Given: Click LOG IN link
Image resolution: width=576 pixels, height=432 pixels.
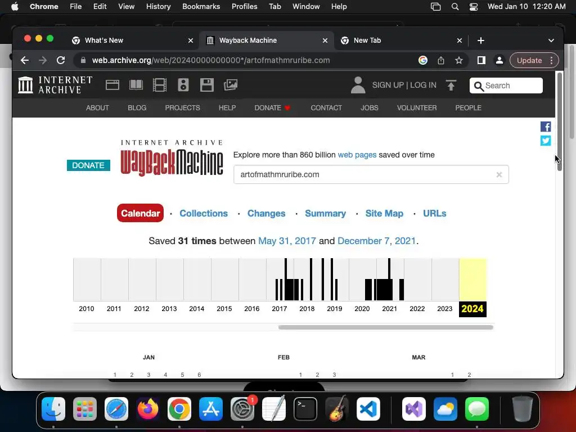Looking at the screenshot, I should (x=423, y=85).
